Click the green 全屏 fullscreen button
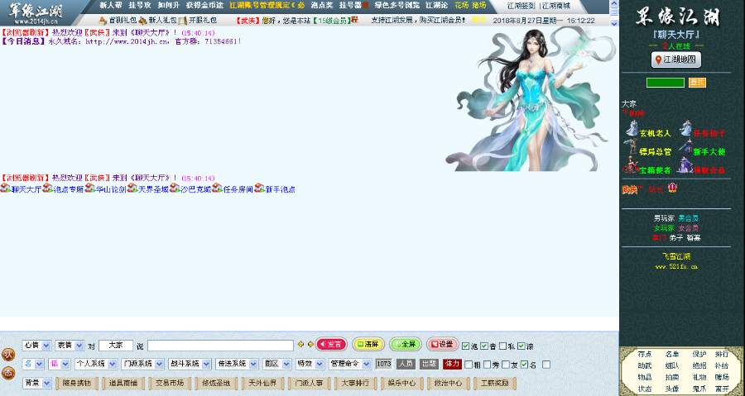This screenshot has height=396, width=745. [x=406, y=344]
